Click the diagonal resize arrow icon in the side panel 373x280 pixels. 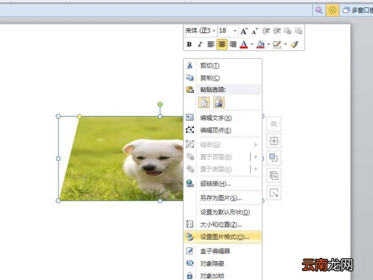tap(274, 193)
